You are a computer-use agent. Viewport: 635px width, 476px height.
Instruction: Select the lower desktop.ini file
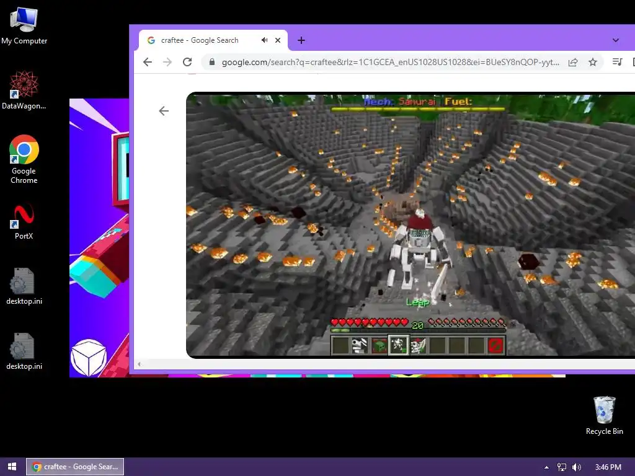coord(24,351)
